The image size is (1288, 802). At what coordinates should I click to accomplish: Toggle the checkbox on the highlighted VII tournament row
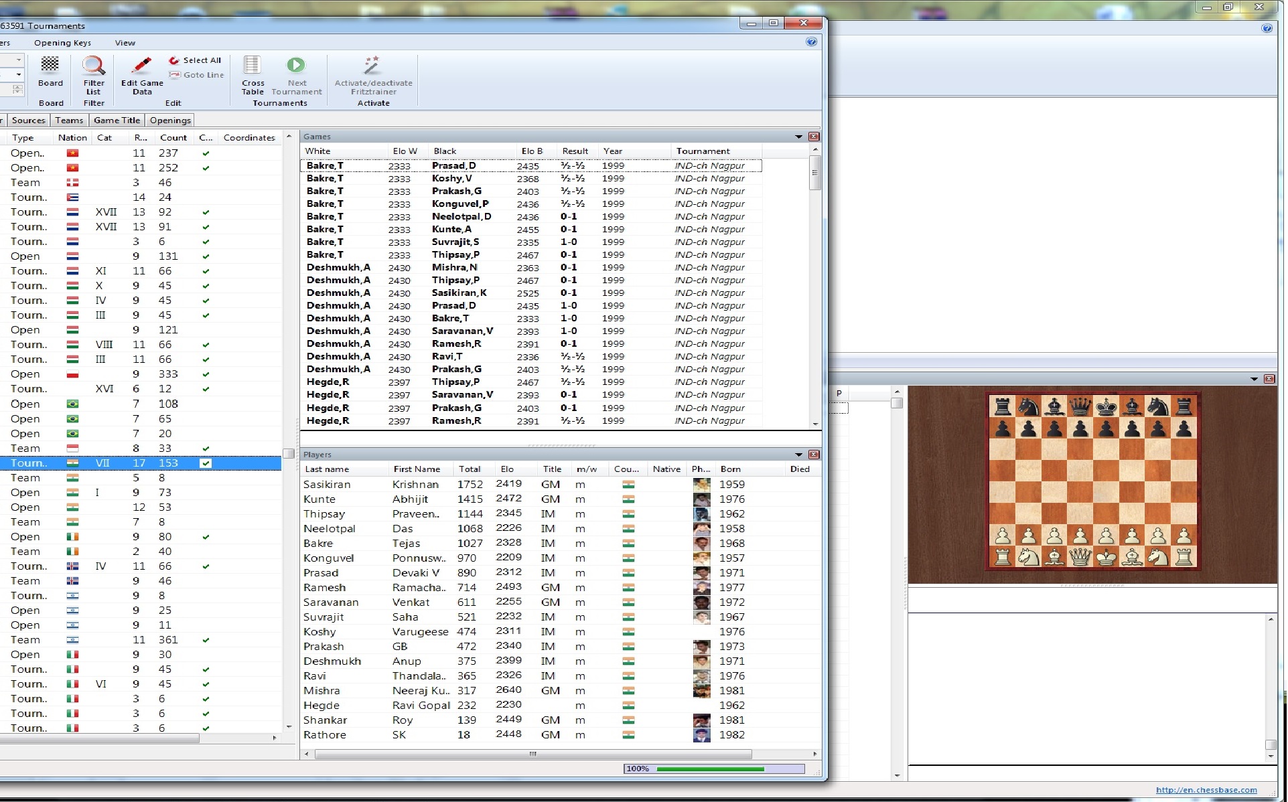pos(206,463)
